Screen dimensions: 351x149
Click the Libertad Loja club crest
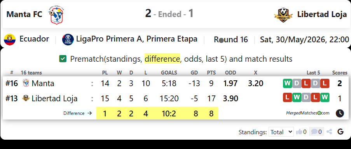(283, 15)
